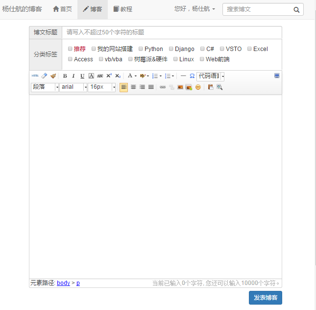Click the body element path link

point(63,283)
